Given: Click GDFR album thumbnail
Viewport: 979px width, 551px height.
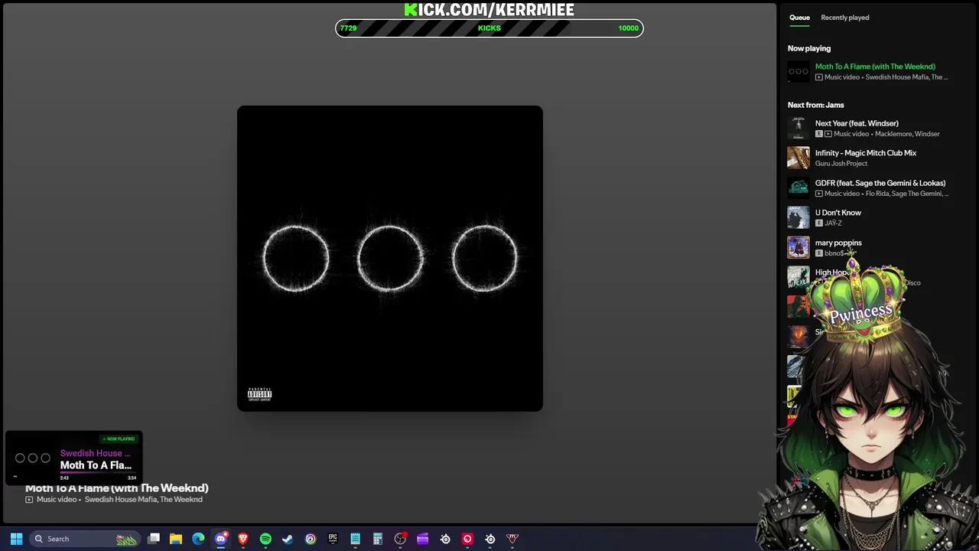Looking at the screenshot, I should pos(798,187).
